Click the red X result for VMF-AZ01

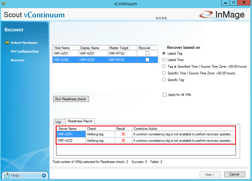click(123, 134)
